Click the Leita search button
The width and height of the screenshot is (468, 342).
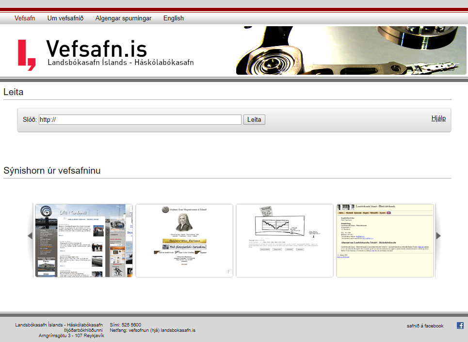point(254,120)
